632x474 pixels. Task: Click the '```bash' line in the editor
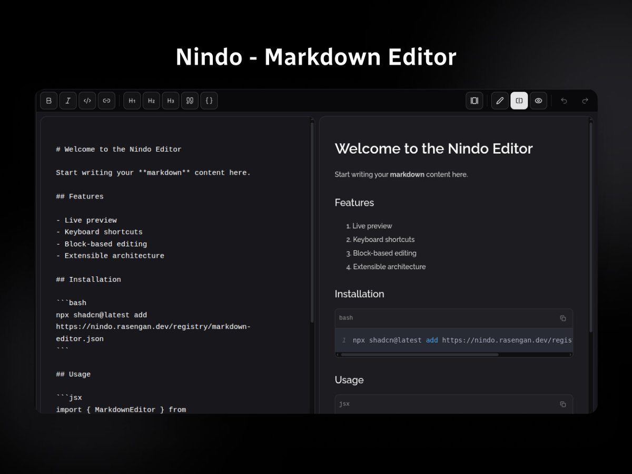(x=71, y=303)
